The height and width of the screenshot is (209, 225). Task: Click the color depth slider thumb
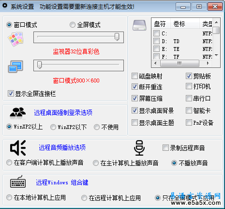(117, 37)
